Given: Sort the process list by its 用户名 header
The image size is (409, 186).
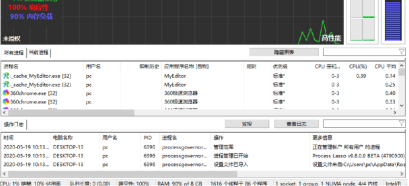Looking at the screenshot, I should 102,67.
